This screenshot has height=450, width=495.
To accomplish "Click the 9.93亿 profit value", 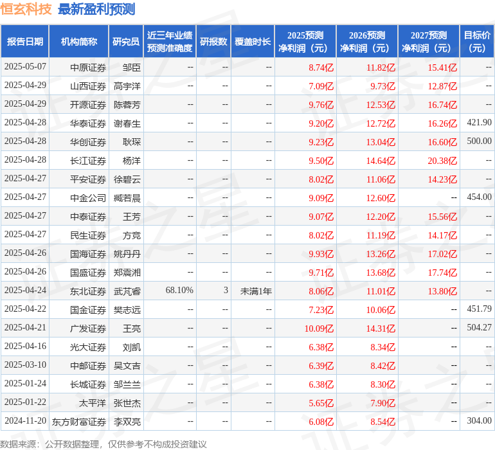I will tap(321, 254).
